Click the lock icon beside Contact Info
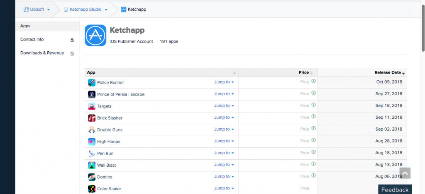 (72, 40)
